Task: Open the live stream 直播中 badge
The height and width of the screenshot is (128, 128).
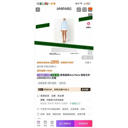Action: coord(89,25)
